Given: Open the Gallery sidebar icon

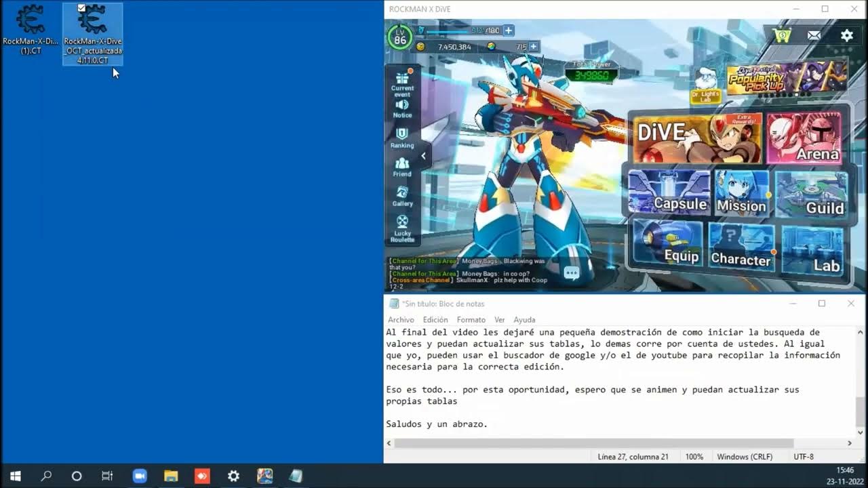Looking at the screenshot, I should pos(402,196).
